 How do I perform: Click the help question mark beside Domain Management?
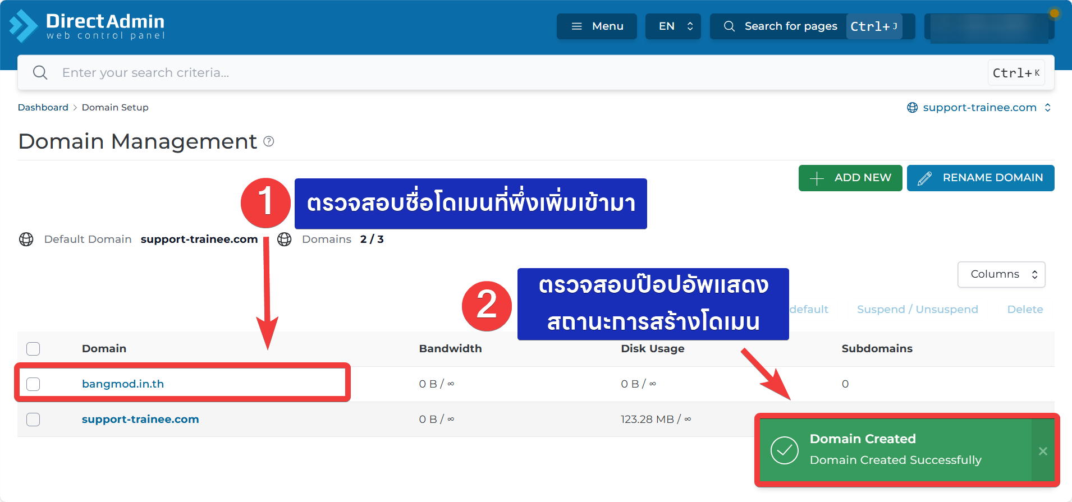click(269, 141)
